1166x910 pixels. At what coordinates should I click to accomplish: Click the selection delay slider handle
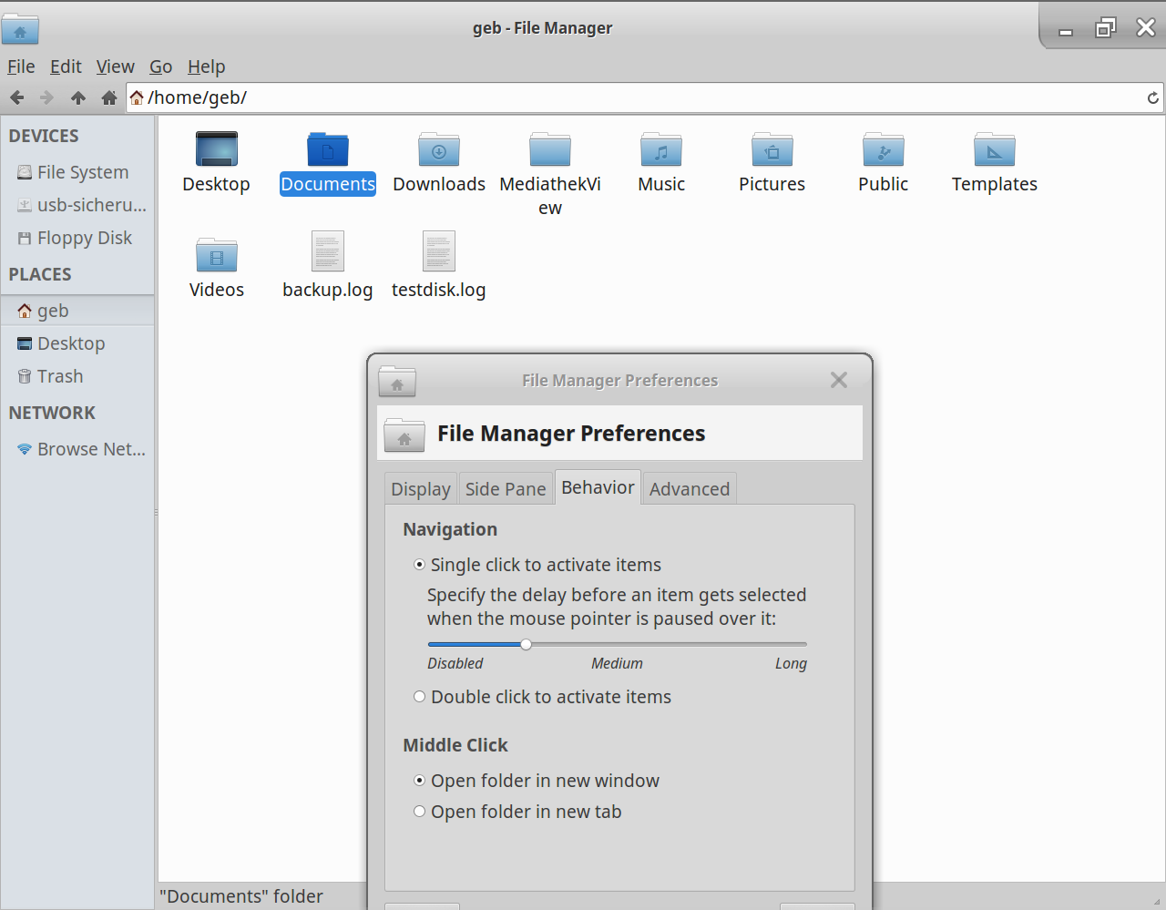coord(526,644)
